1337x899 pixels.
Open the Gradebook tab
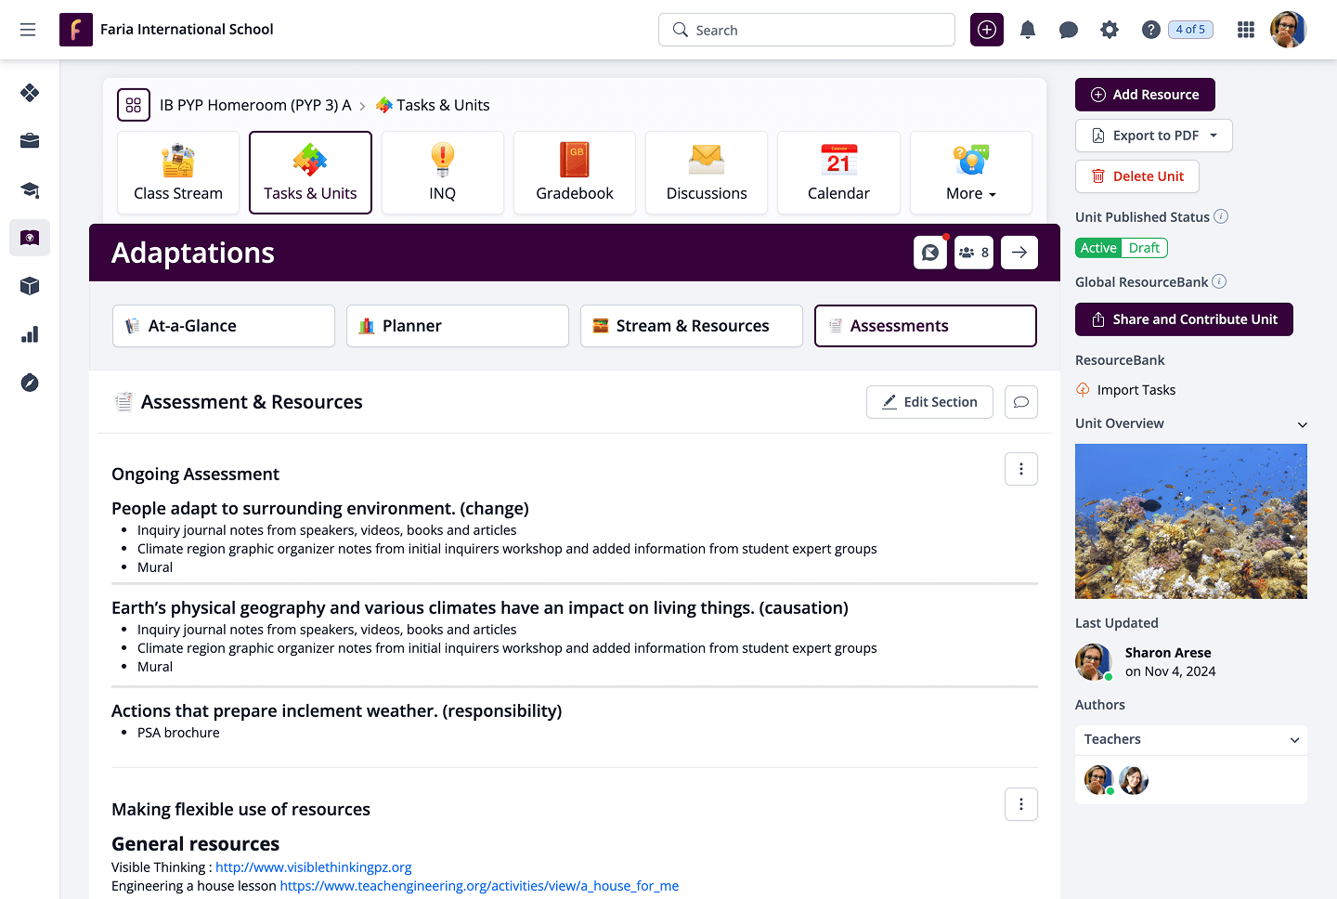coord(575,174)
